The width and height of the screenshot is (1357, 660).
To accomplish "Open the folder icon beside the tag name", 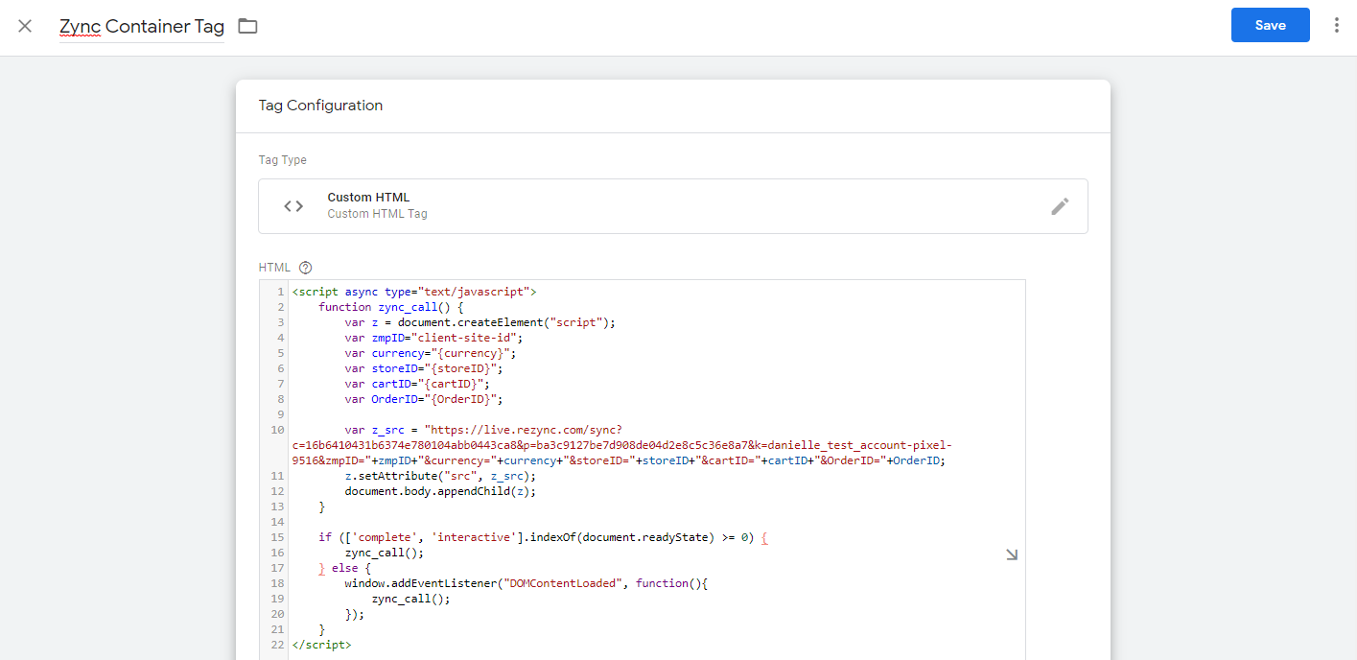I will pos(248,26).
